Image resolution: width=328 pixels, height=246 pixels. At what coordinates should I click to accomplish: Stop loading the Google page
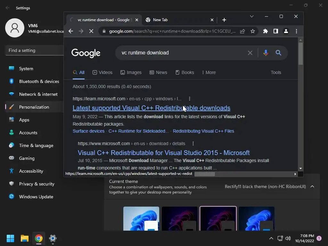pos(91,31)
